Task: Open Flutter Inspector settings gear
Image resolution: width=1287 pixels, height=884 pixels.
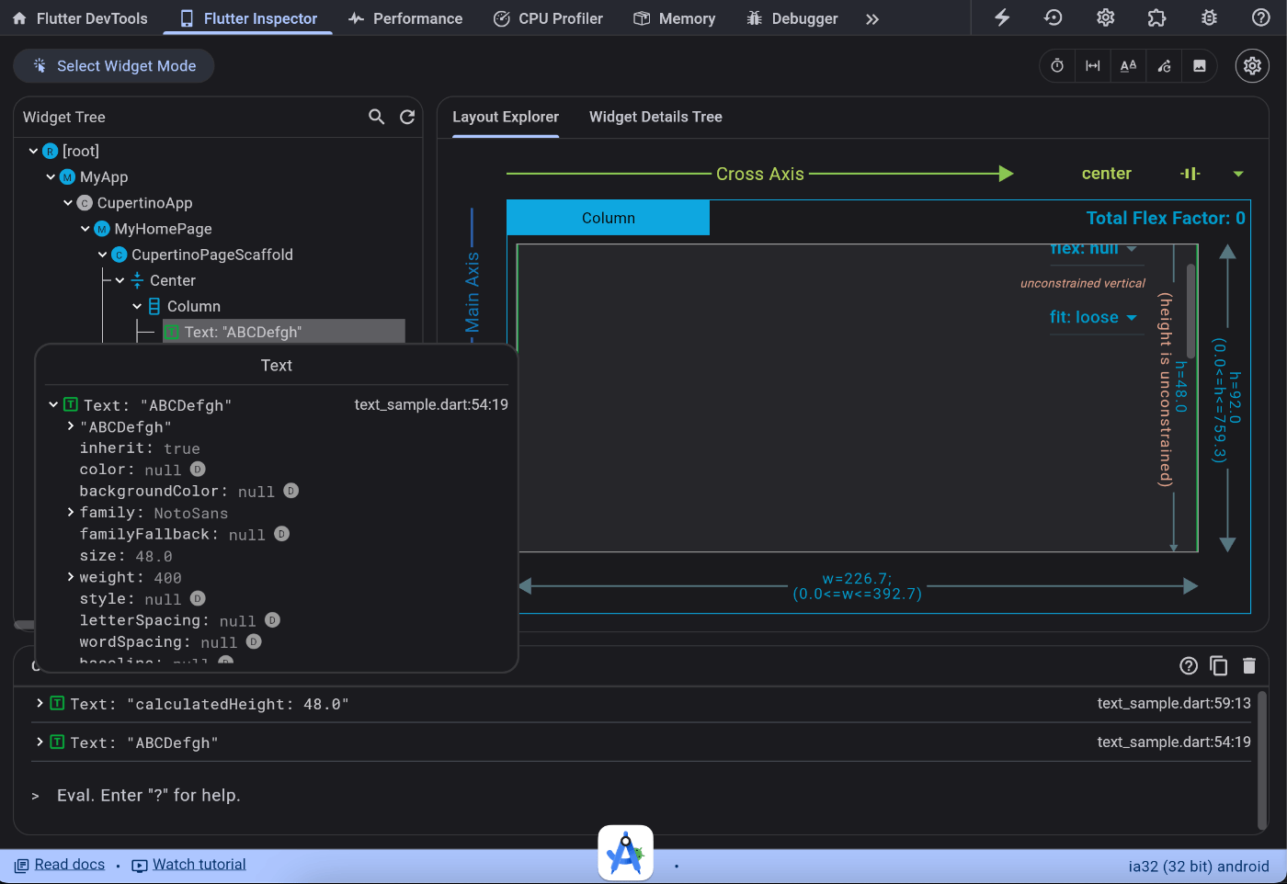Action: 1252,65
